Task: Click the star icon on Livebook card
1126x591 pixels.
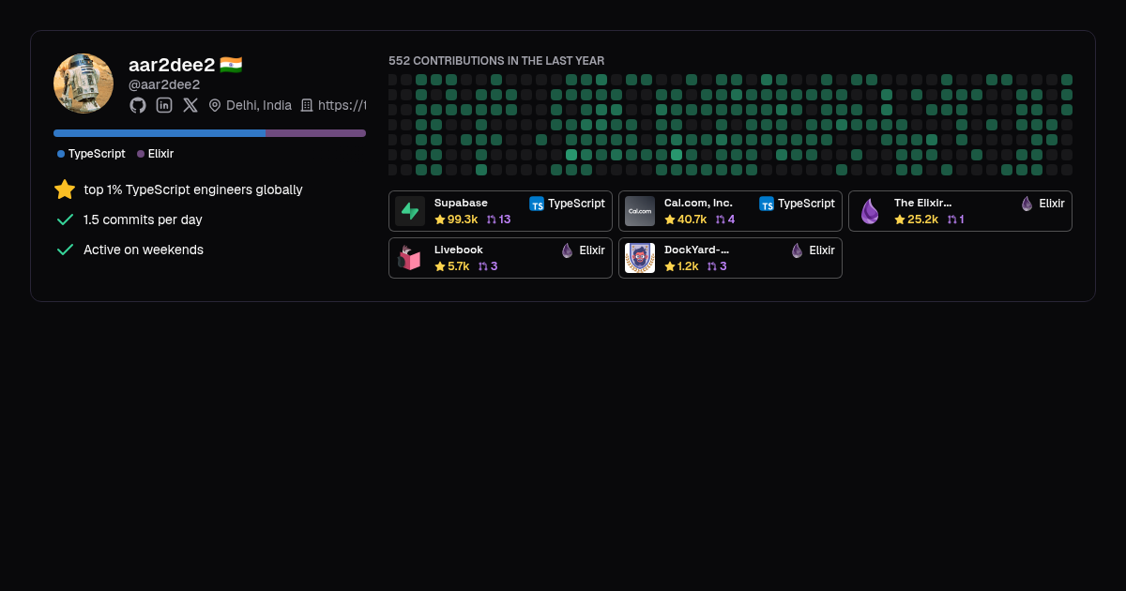Action: 440,266
